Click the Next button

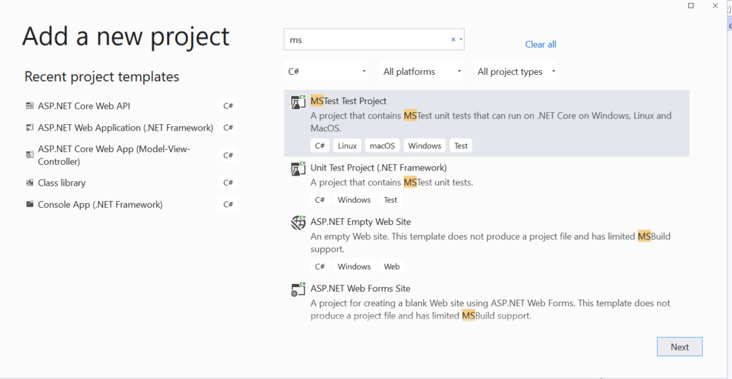click(680, 347)
